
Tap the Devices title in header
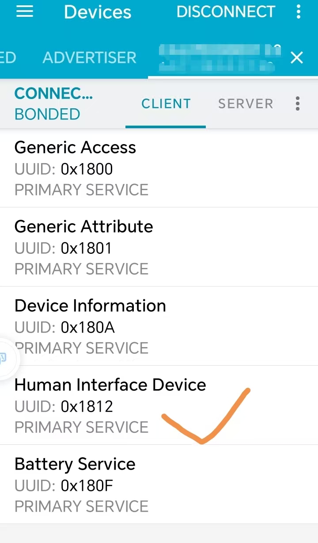tap(98, 12)
